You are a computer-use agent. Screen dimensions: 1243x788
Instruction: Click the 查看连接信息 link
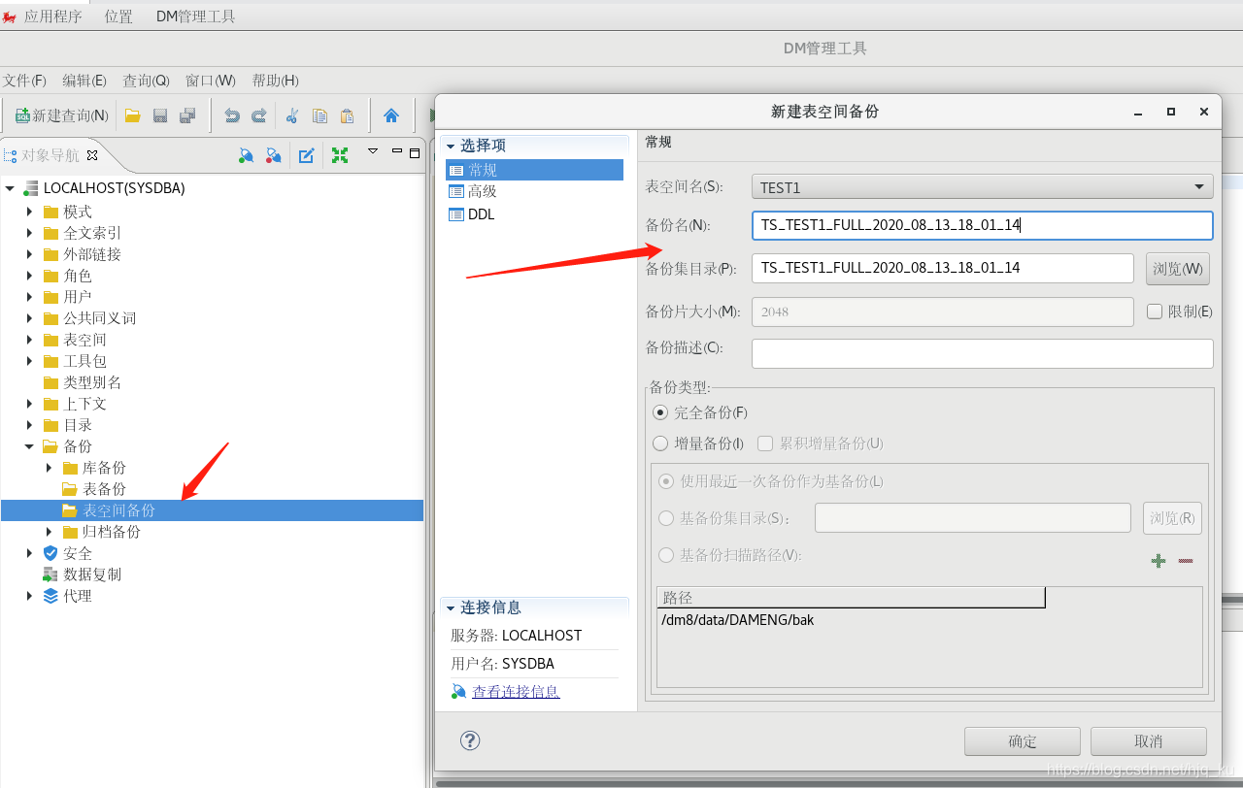(x=516, y=692)
